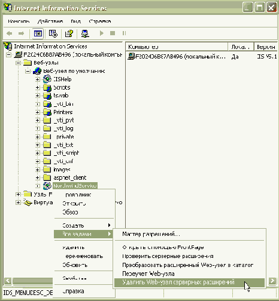Choose Проводник in context menu

point(84,195)
